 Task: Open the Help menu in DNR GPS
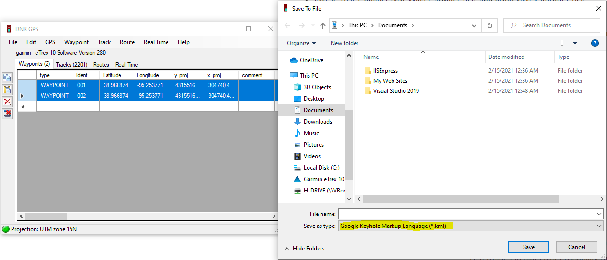tap(183, 42)
